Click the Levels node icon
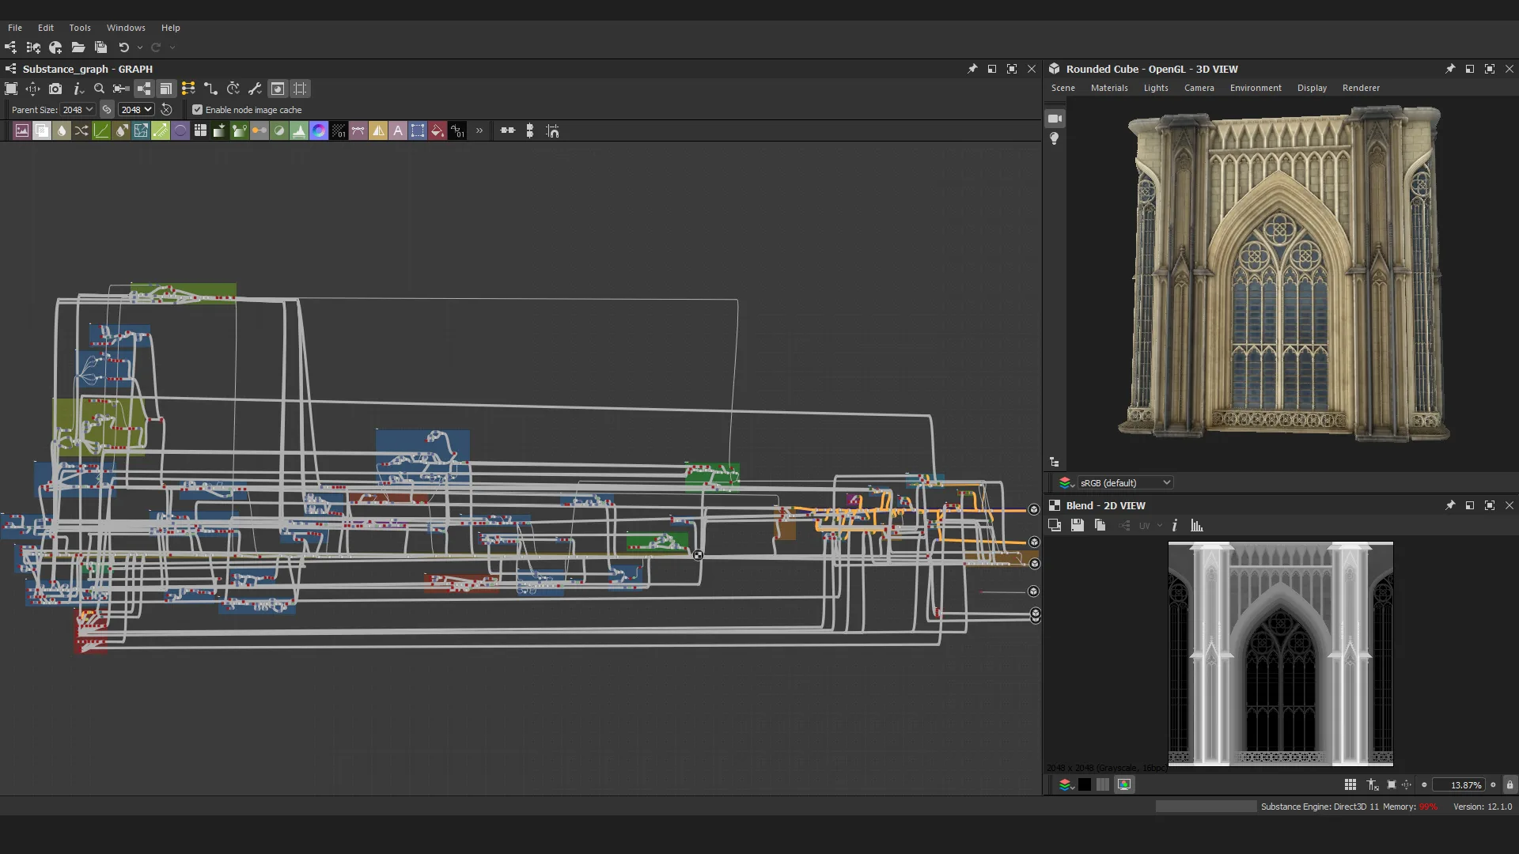This screenshot has height=854, width=1519. point(299,131)
